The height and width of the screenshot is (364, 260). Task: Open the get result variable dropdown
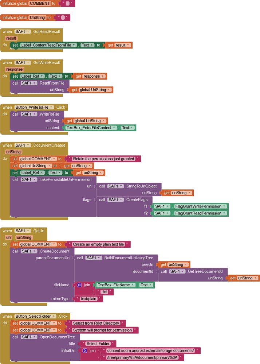tap(123, 45)
